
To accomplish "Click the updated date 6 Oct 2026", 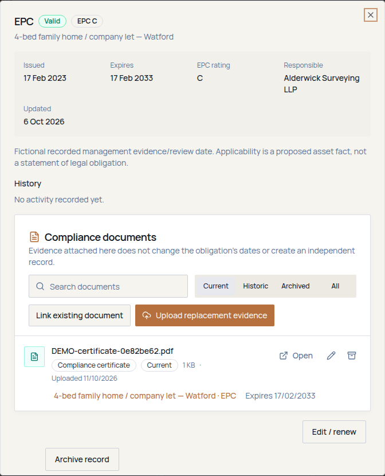I will click(44, 122).
